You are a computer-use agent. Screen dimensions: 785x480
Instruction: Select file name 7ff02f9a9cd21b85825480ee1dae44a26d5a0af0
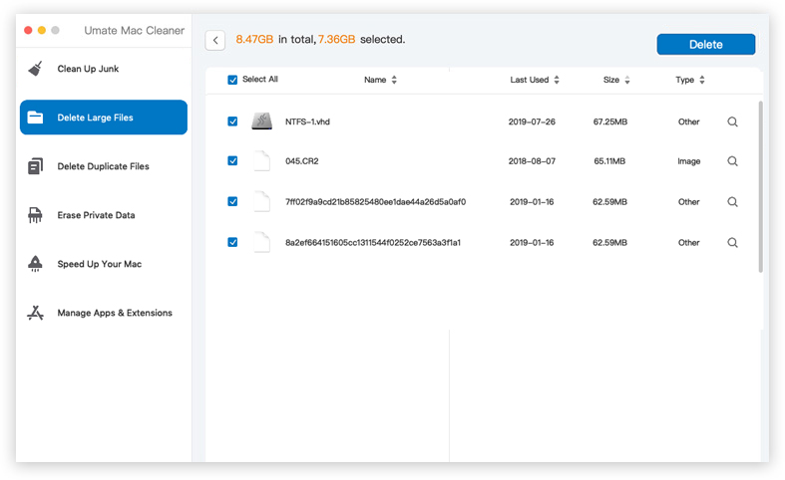tap(375, 202)
